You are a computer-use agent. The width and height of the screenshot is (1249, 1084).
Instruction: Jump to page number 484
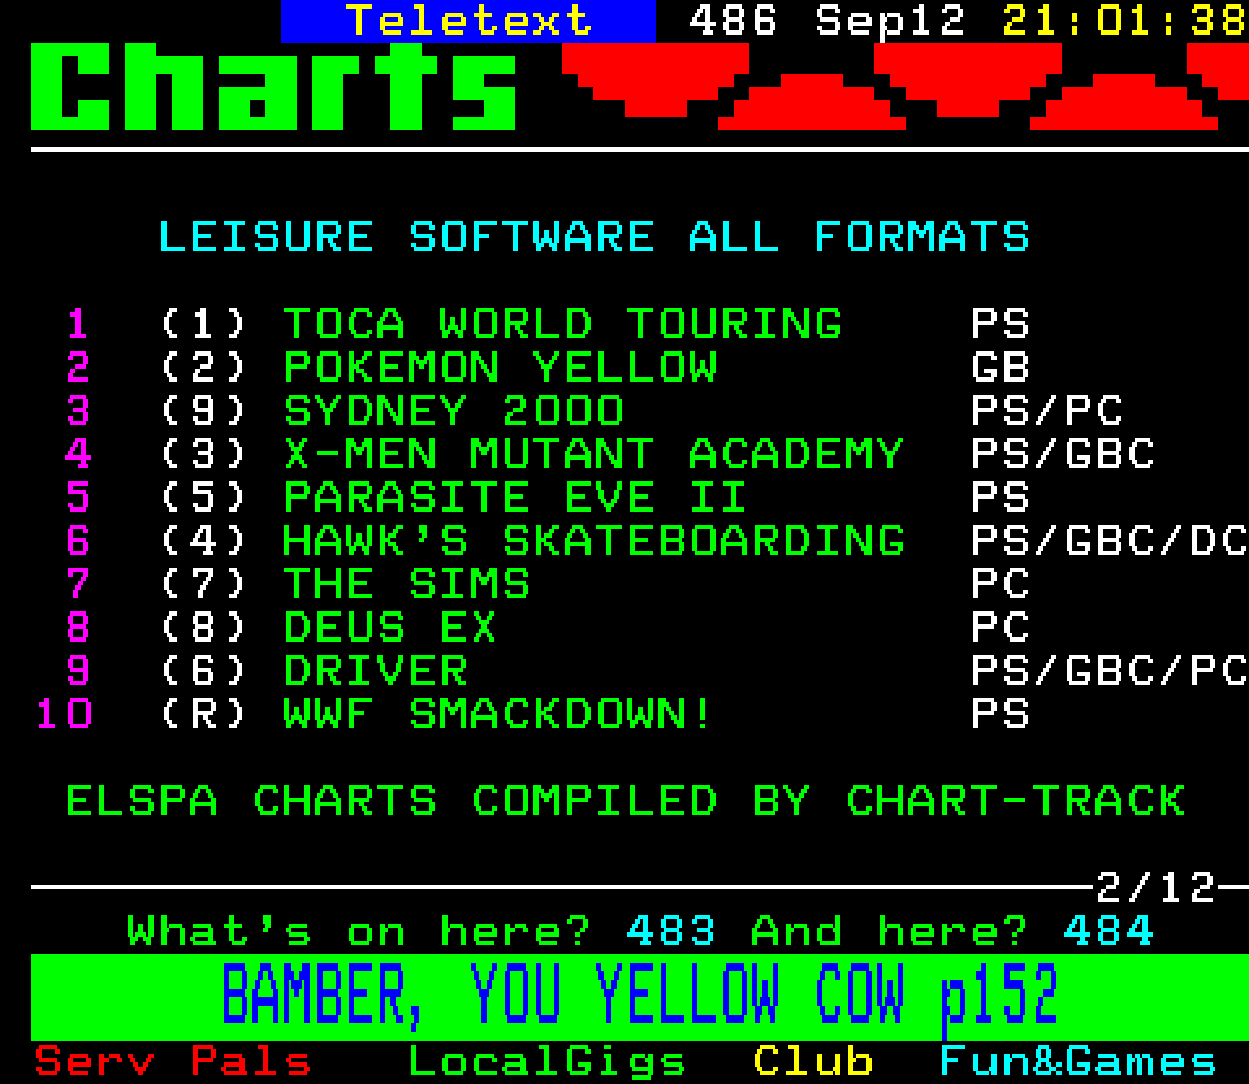point(1108,931)
